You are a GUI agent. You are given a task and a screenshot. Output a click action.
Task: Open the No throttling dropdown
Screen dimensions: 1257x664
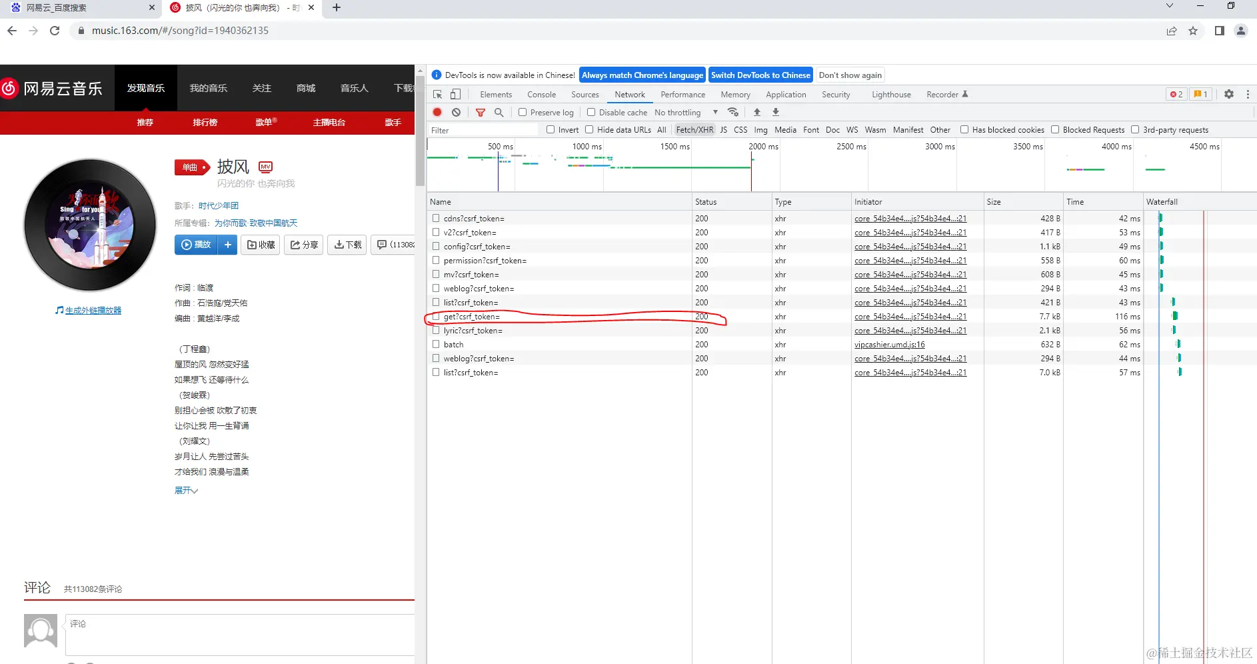point(686,112)
